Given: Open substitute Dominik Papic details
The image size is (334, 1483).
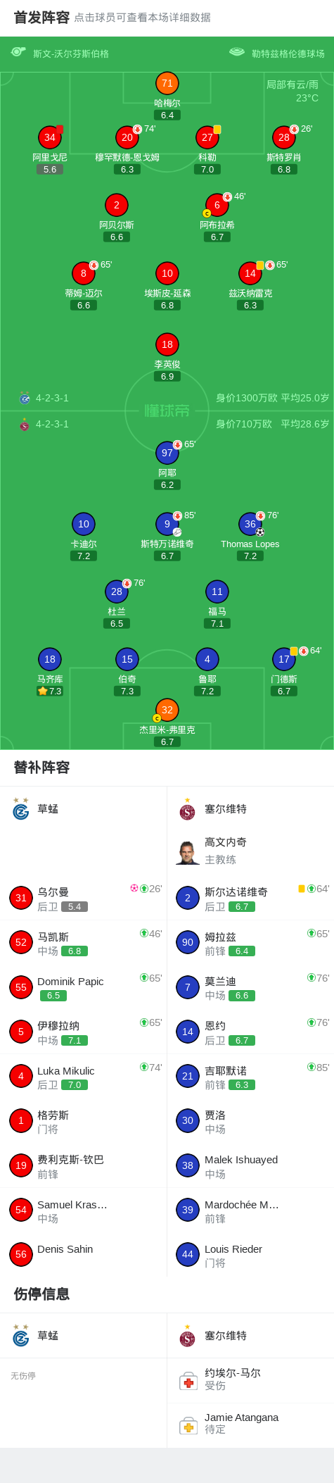Looking at the screenshot, I should pyautogui.click(x=84, y=987).
